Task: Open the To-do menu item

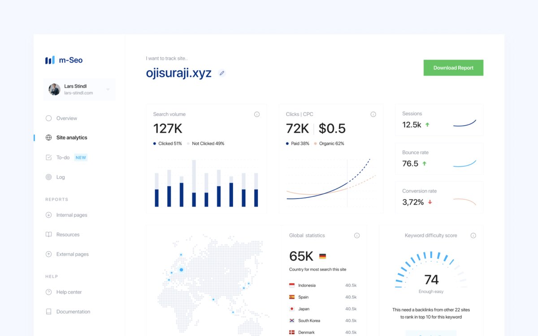Action: pyautogui.click(x=63, y=157)
